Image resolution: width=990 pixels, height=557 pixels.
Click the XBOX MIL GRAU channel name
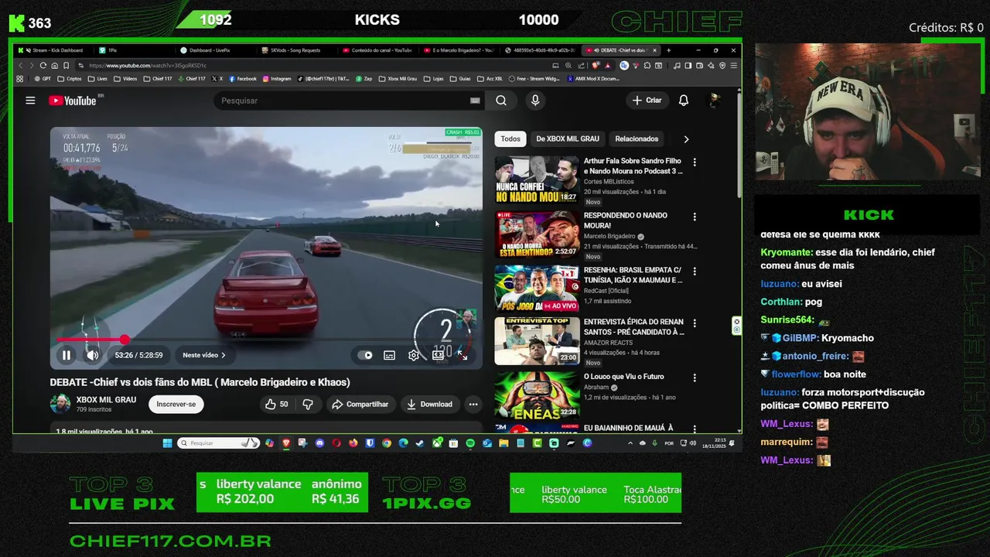pyautogui.click(x=106, y=399)
